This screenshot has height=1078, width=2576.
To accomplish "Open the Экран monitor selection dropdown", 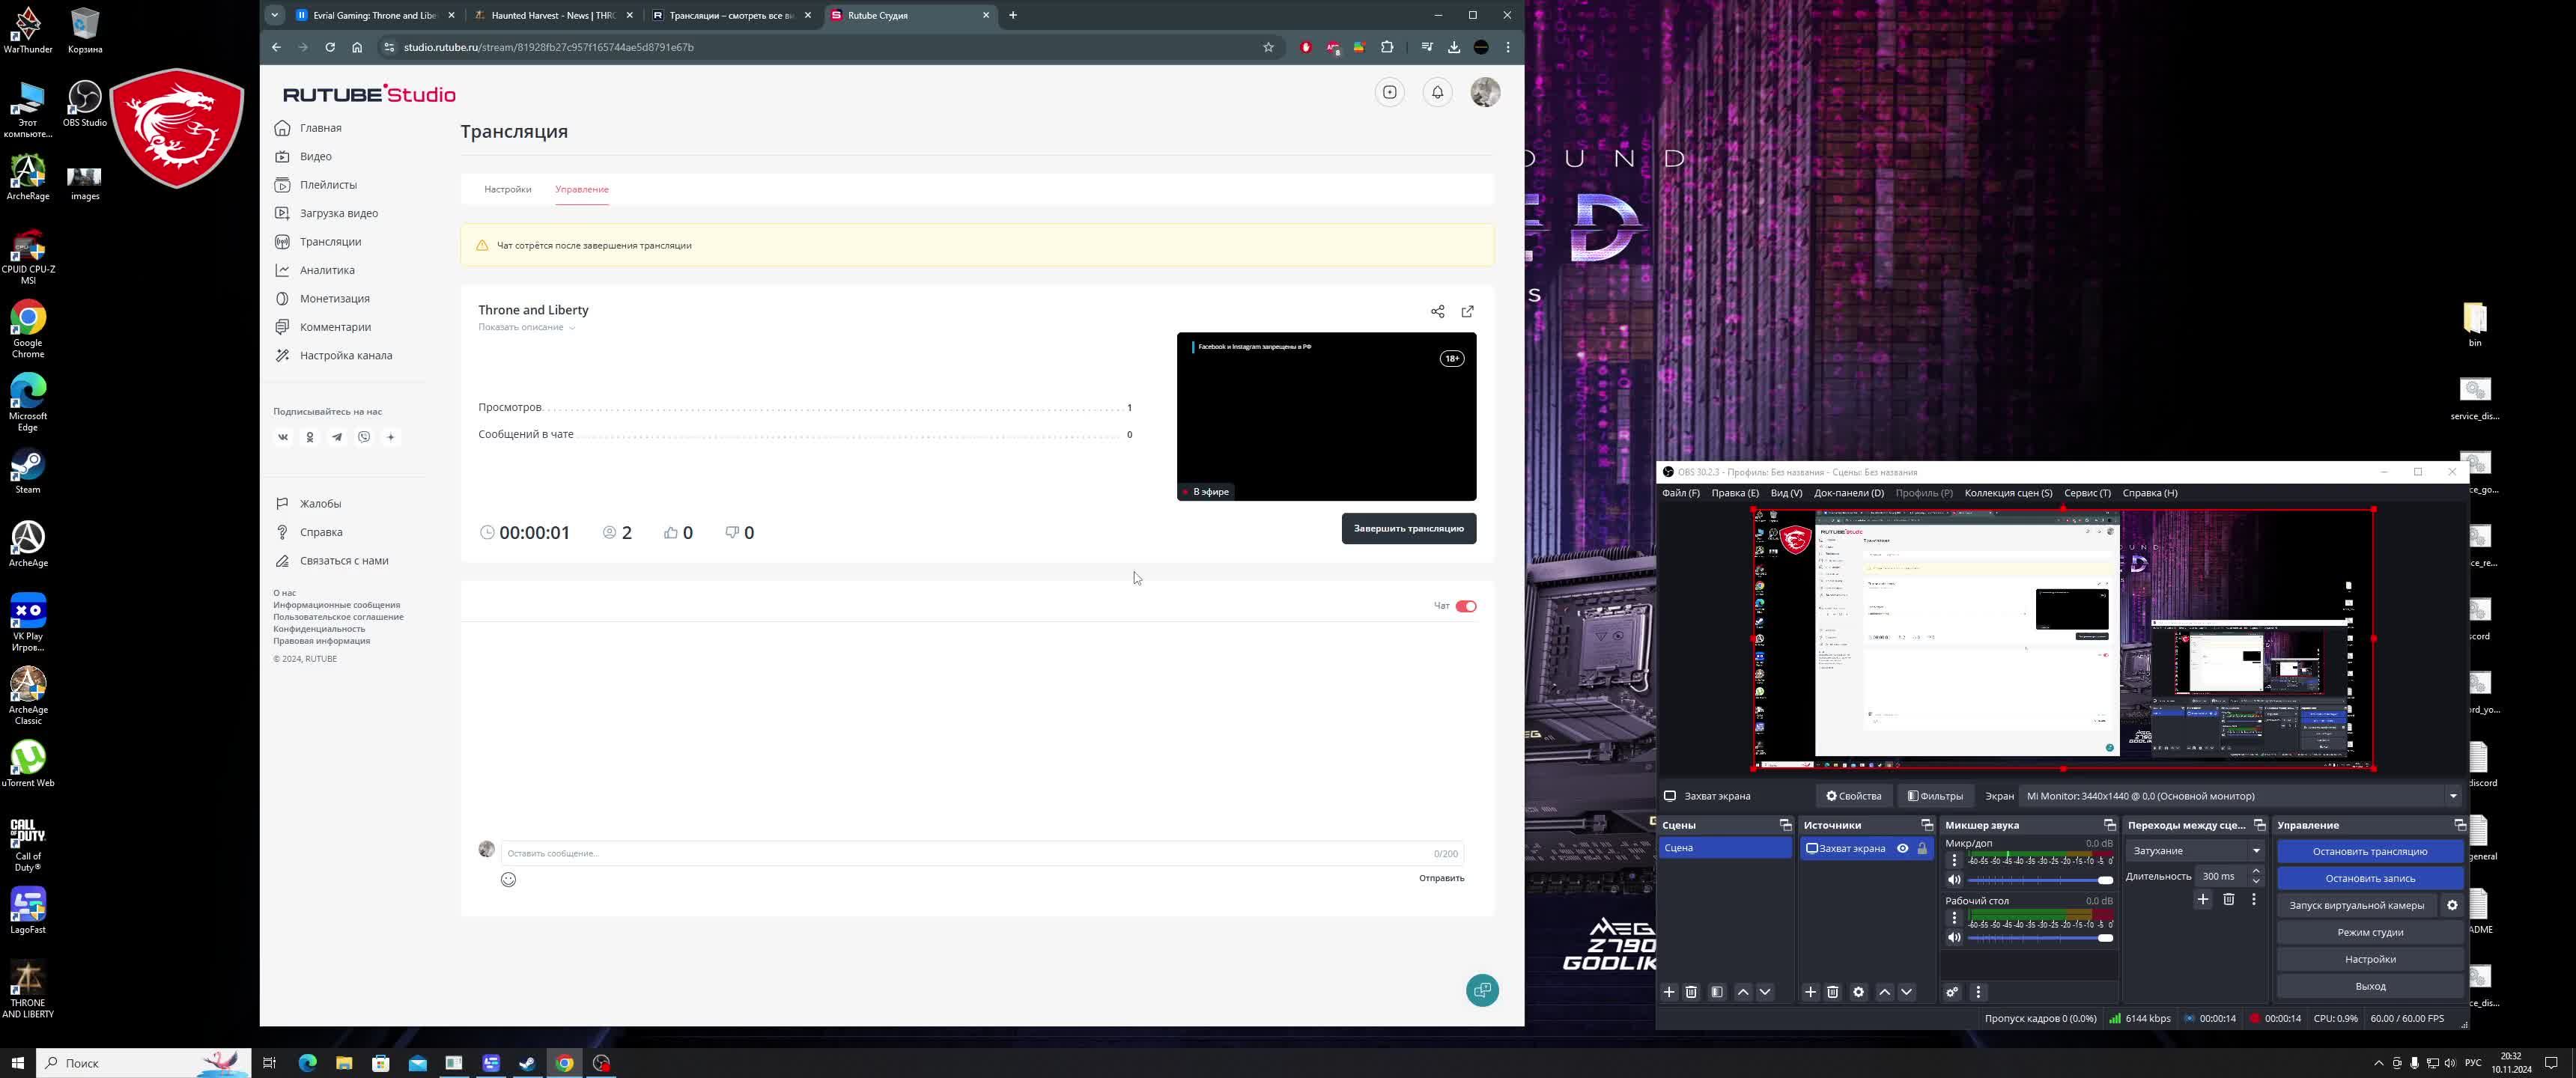I will (x=2240, y=796).
